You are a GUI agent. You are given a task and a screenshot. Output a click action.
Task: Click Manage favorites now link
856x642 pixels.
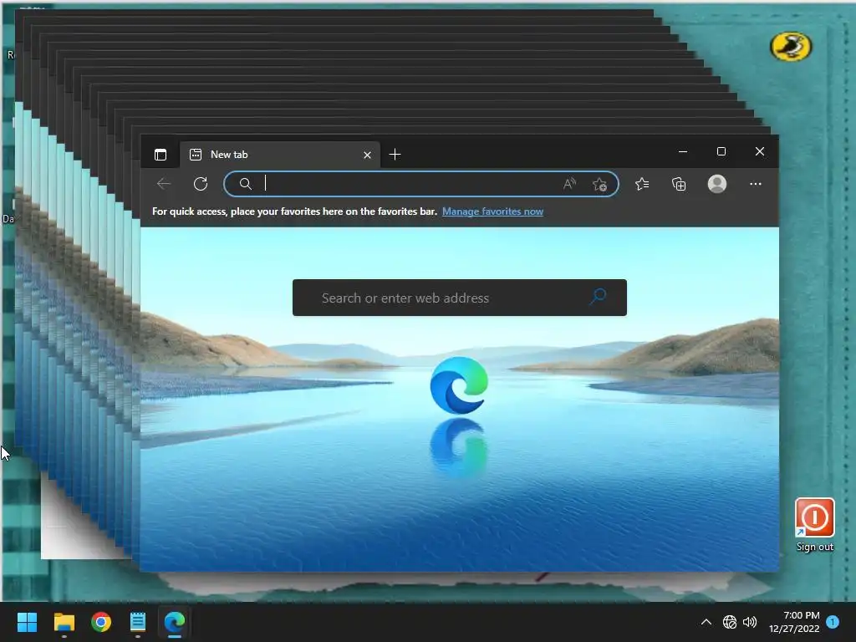click(492, 211)
